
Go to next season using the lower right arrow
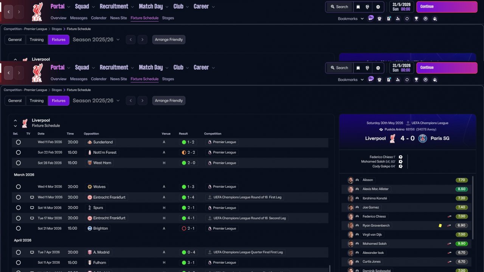point(142,100)
